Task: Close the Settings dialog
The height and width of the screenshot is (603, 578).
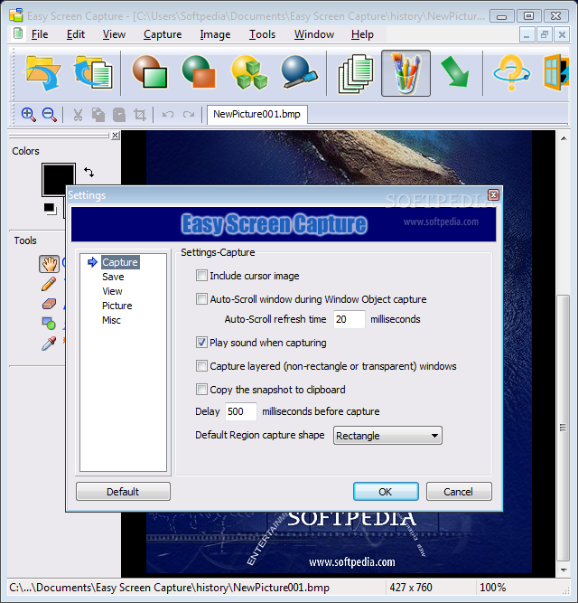Action: coord(493,195)
